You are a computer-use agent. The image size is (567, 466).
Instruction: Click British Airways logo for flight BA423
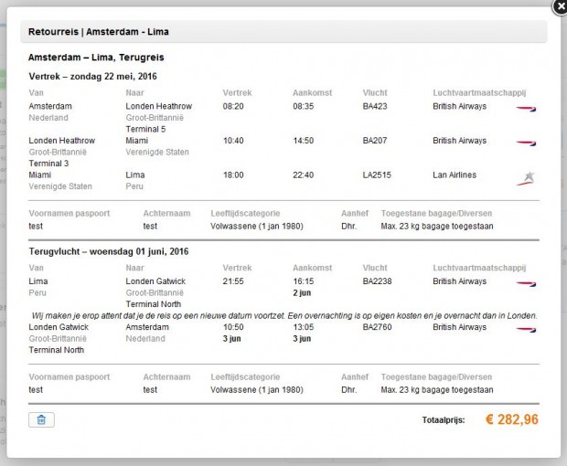[x=526, y=108]
